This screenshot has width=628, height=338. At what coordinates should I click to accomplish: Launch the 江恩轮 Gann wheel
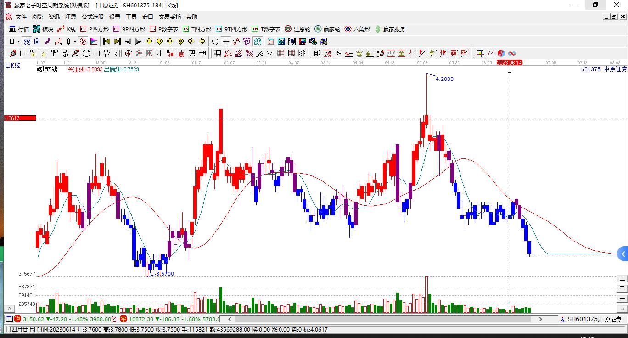[x=297, y=29]
